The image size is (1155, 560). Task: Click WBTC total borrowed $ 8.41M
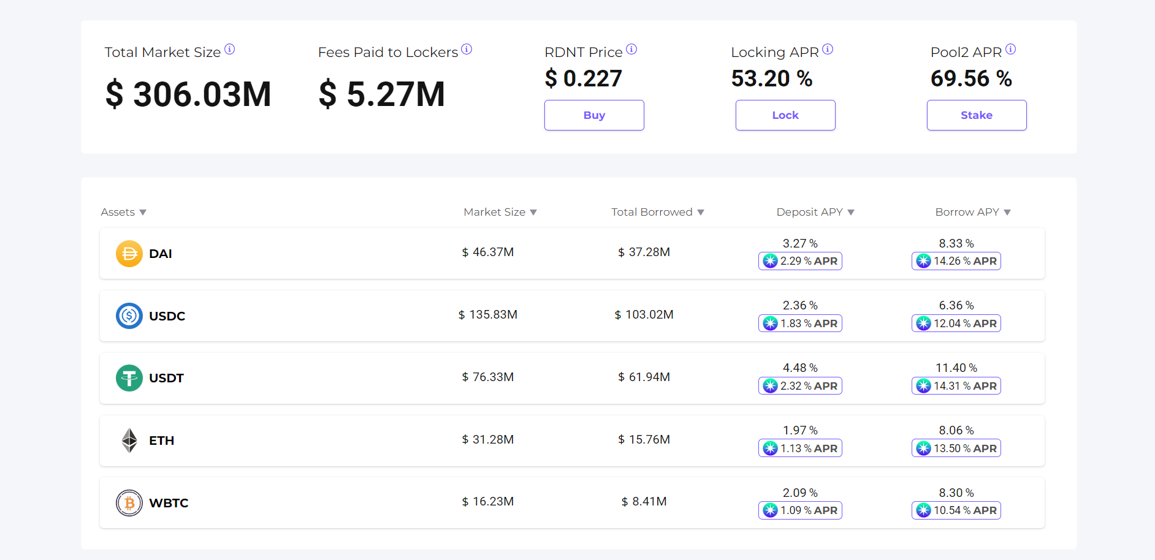[644, 502]
